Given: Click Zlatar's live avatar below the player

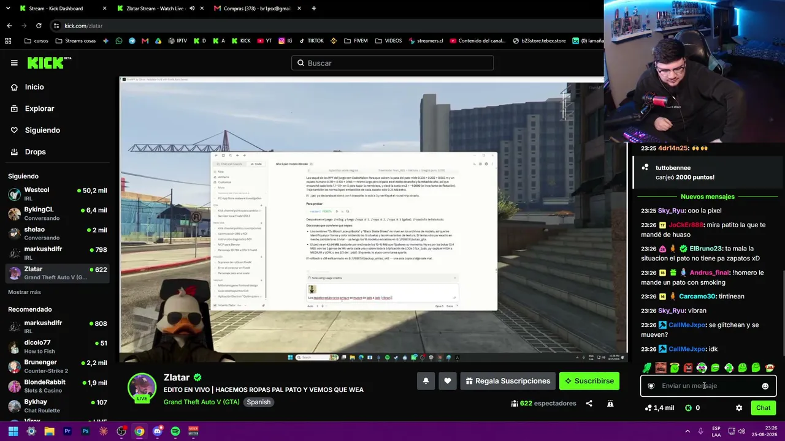Looking at the screenshot, I should coord(142,388).
